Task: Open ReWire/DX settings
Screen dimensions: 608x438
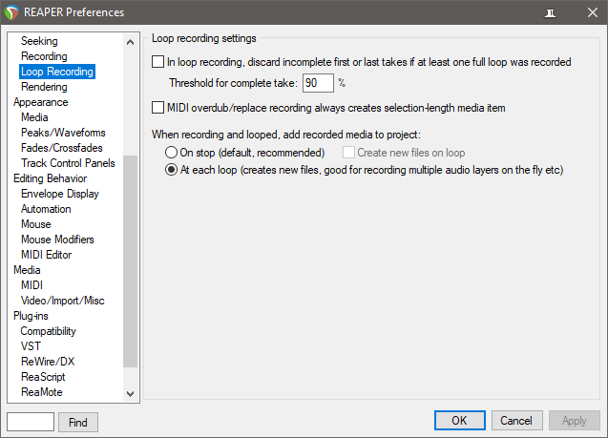Action: (48, 362)
